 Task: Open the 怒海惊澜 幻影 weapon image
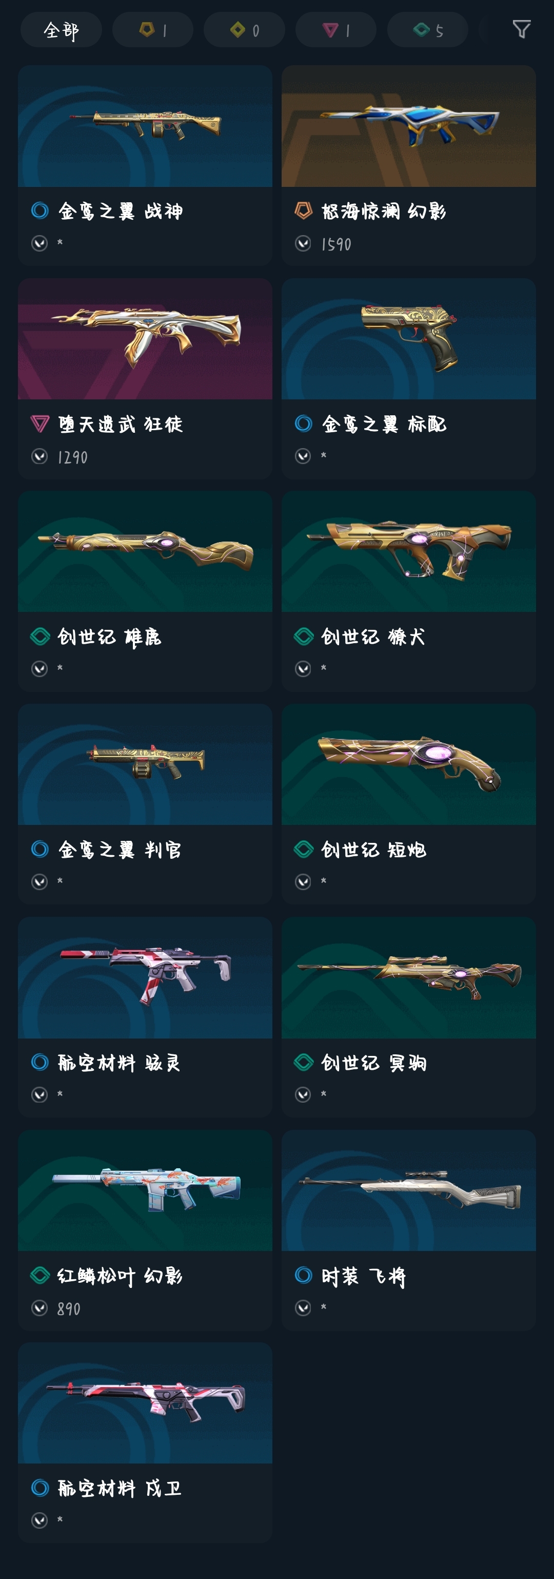tap(409, 126)
